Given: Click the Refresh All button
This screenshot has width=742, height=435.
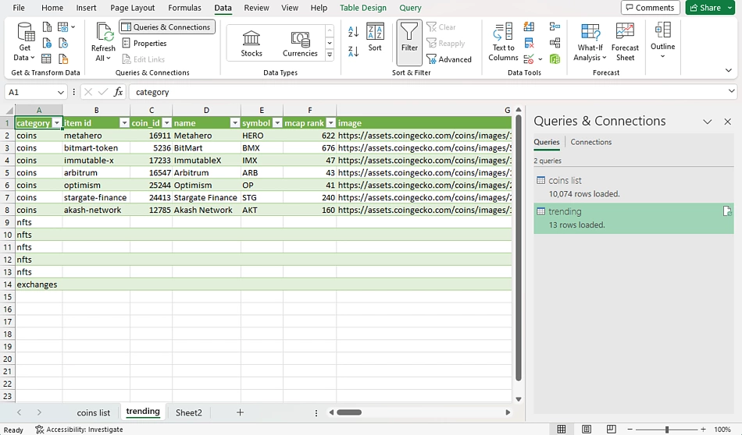Looking at the screenshot, I should (x=103, y=43).
